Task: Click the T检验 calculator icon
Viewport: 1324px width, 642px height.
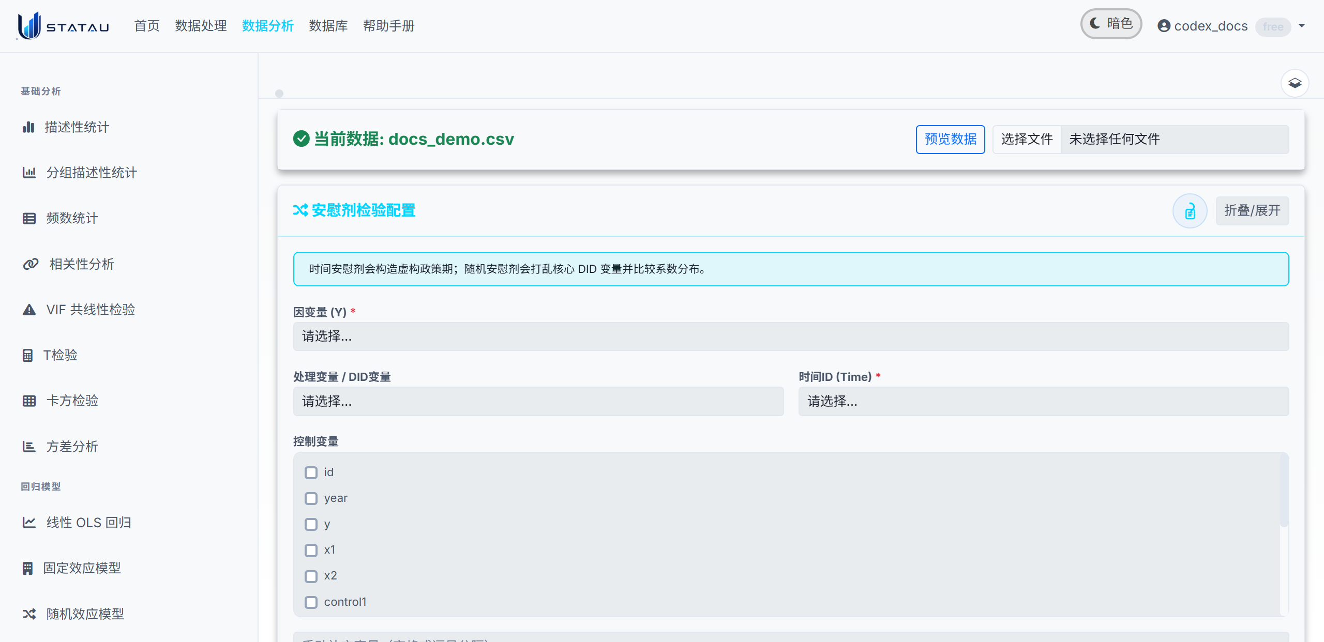Action: pyautogui.click(x=27, y=355)
